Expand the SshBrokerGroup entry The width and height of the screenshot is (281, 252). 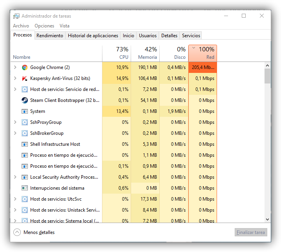coord(15,133)
